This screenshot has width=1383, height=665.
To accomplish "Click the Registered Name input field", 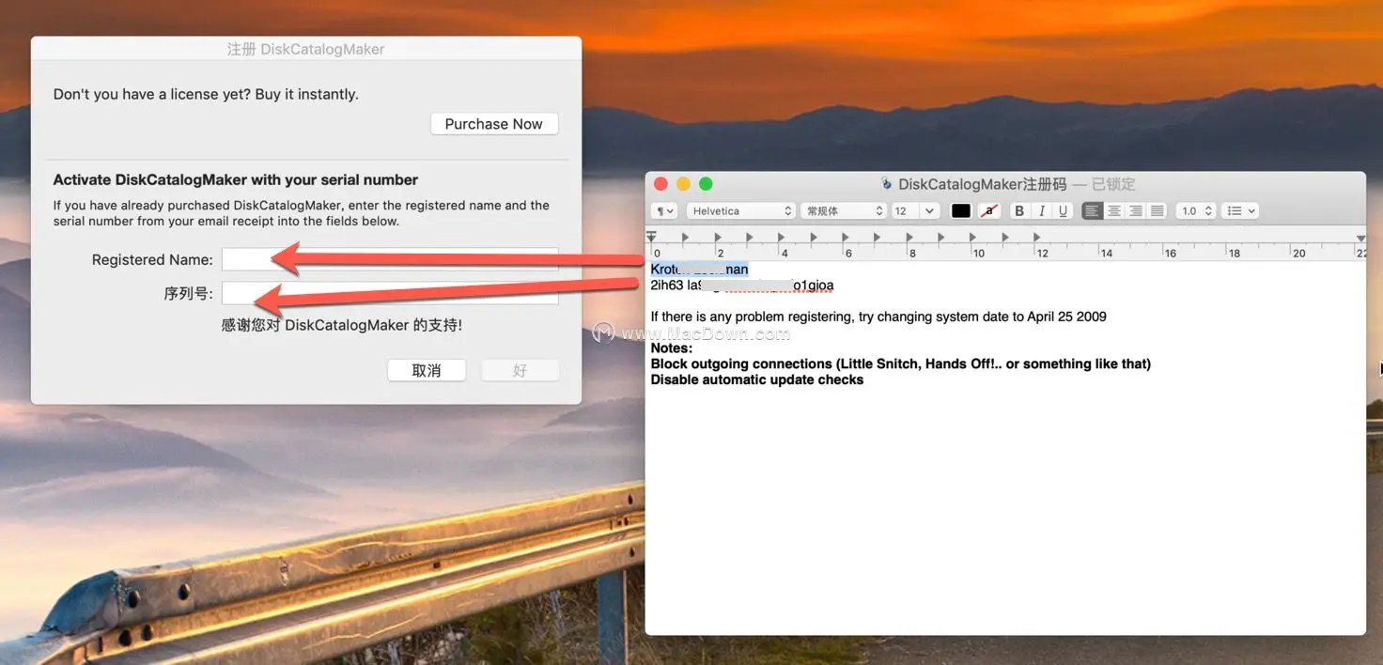I will click(390, 259).
